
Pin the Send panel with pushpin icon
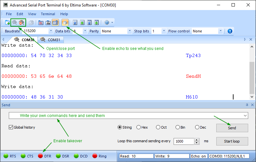point(247,105)
